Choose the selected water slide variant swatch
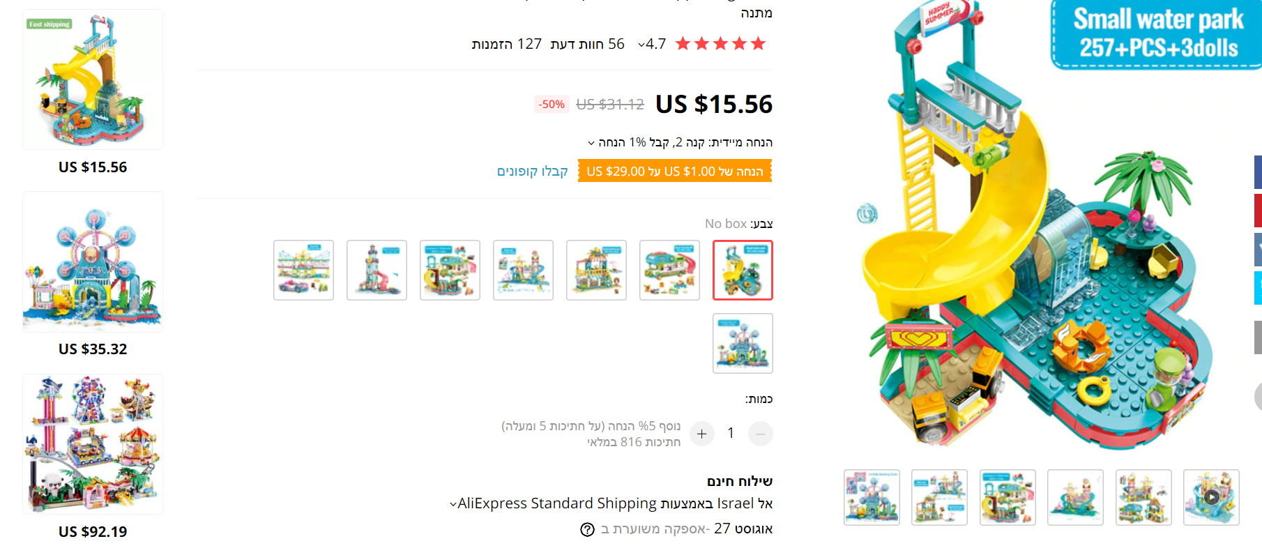This screenshot has height=555, width=1262. coord(743,270)
